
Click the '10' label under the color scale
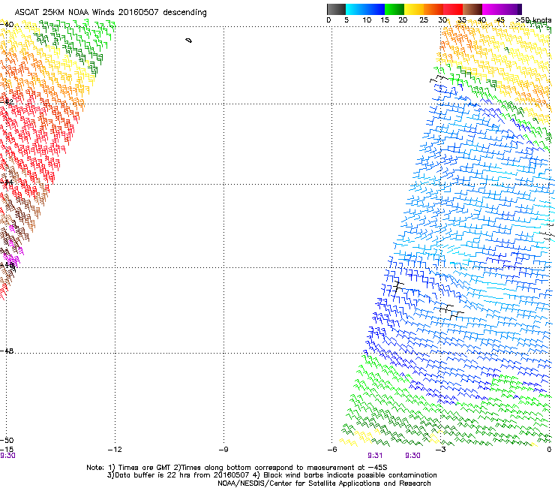(x=367, y=20)
